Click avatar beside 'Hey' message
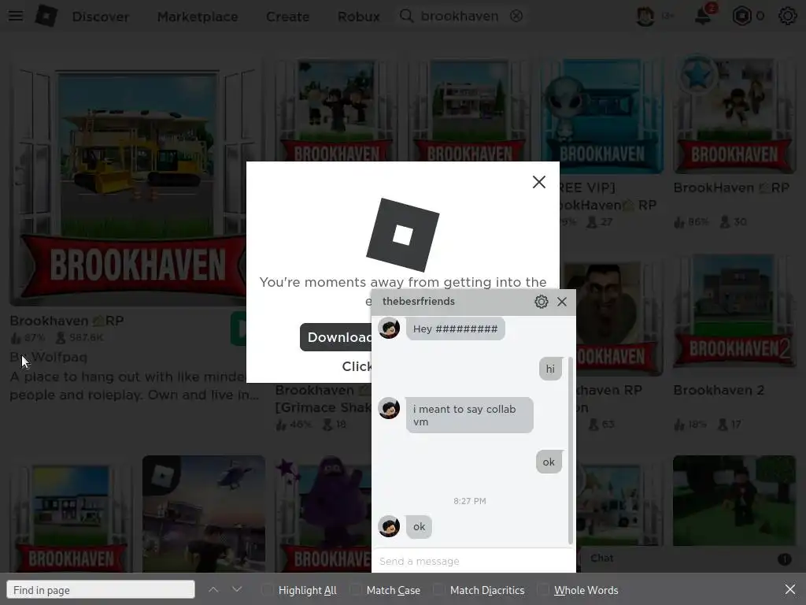Screen dimensions: 806x605 pos(389,328)
